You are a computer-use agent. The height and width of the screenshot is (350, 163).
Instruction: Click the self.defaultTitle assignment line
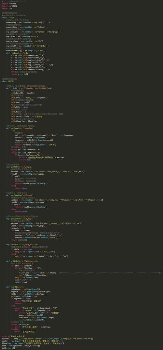27,116
